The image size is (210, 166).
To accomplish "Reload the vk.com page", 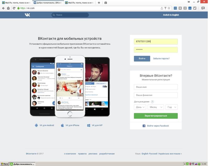I will tap(14, 8).
